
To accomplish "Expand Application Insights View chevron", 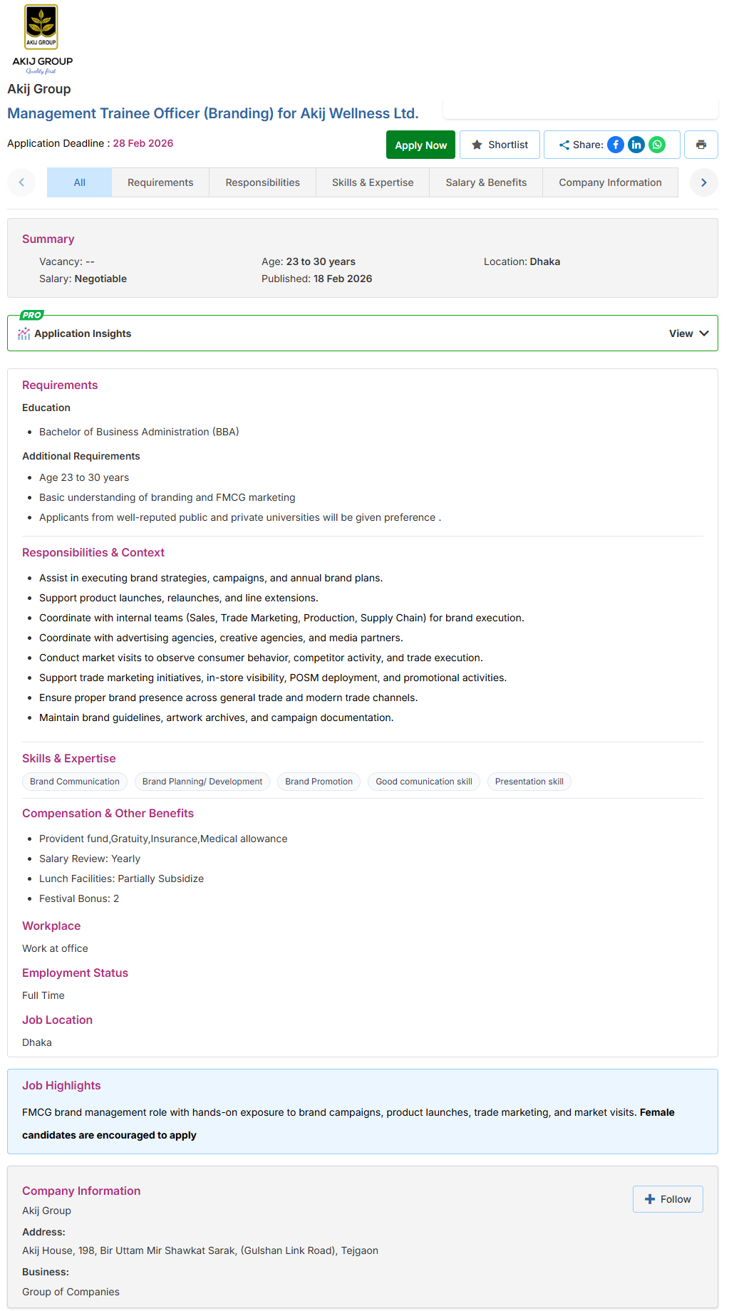I will point(703,333).
